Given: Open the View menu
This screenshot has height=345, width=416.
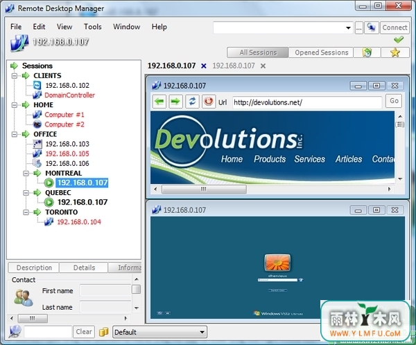Looking at the screenshot, I should pyautogui.click(x=64, y=27).
